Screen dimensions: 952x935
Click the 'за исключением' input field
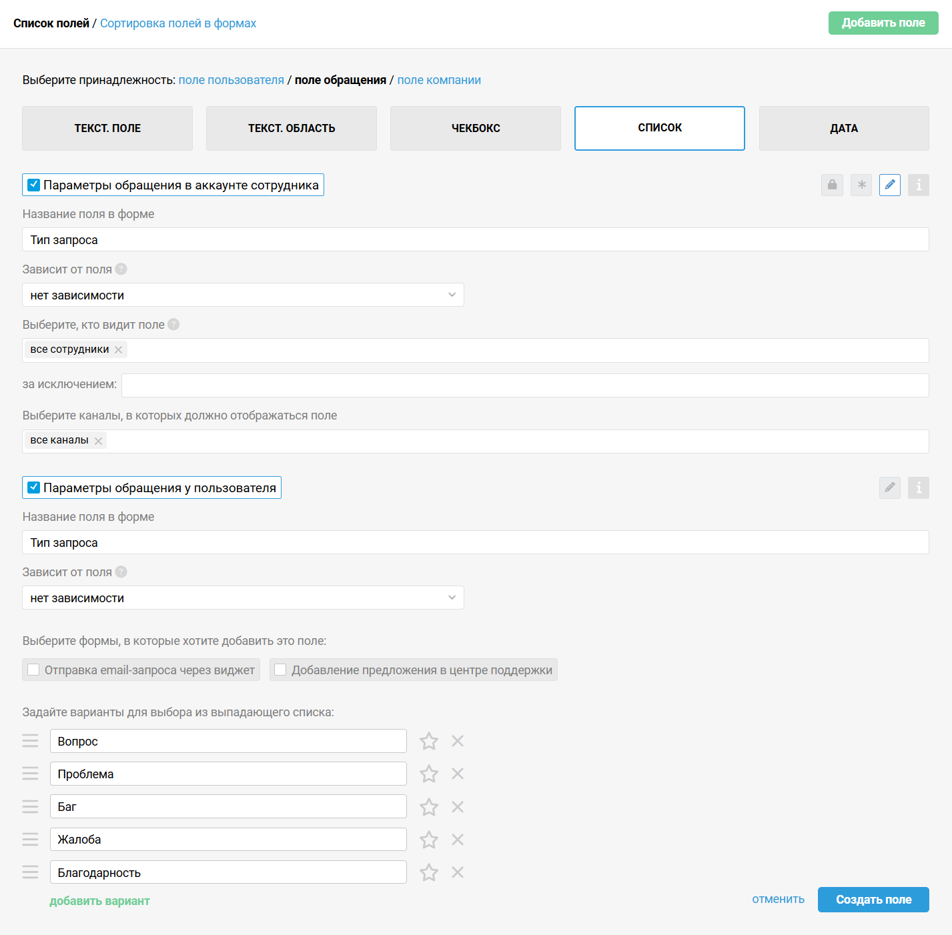525,385
